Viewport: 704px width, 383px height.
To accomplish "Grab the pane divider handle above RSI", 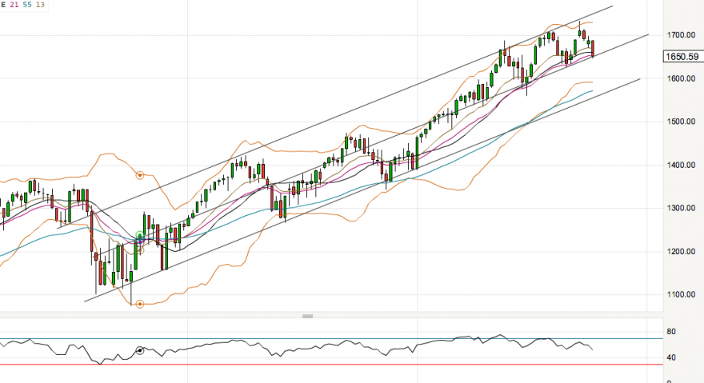I will click(307, 316).
